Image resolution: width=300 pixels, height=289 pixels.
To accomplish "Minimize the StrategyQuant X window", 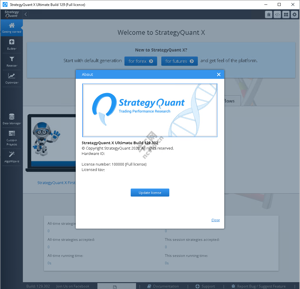I will click(x=266, y=4).
